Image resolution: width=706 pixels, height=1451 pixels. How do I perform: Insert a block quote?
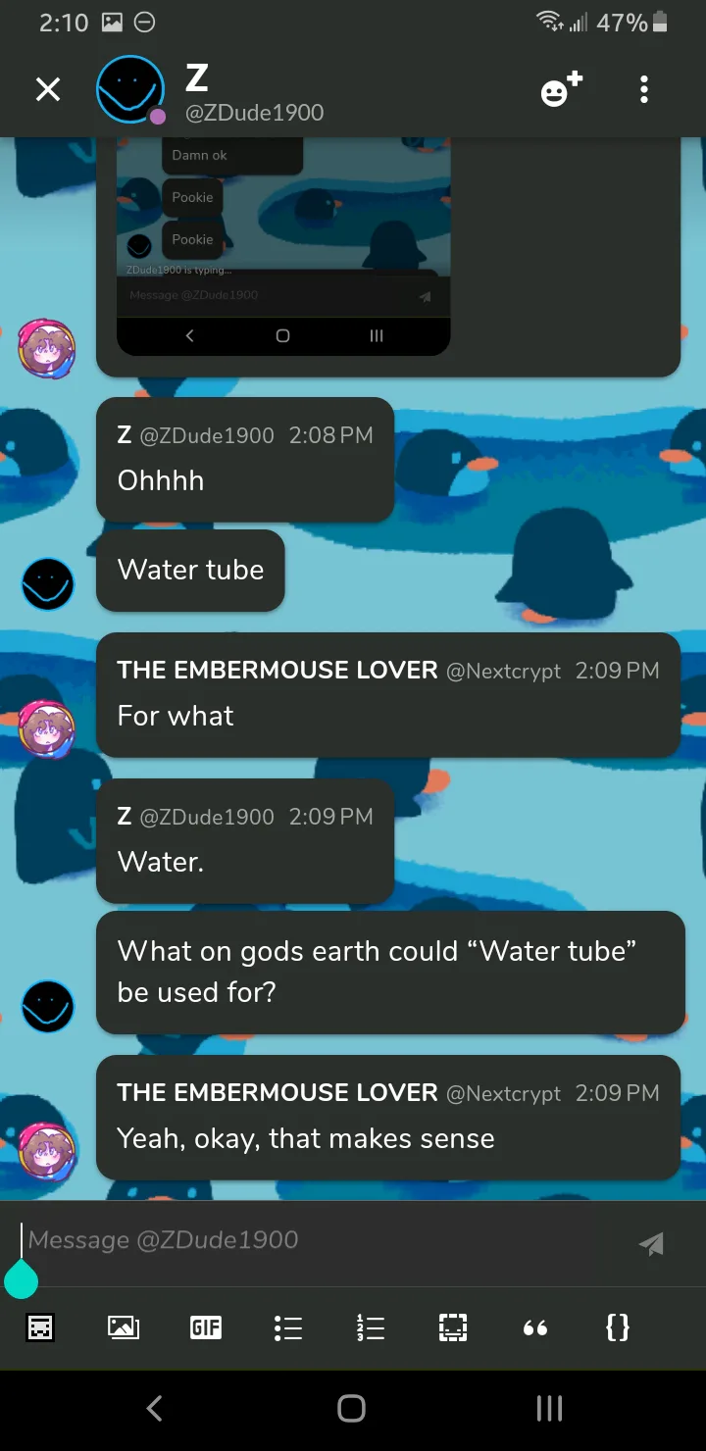[x=535, y=1328]
